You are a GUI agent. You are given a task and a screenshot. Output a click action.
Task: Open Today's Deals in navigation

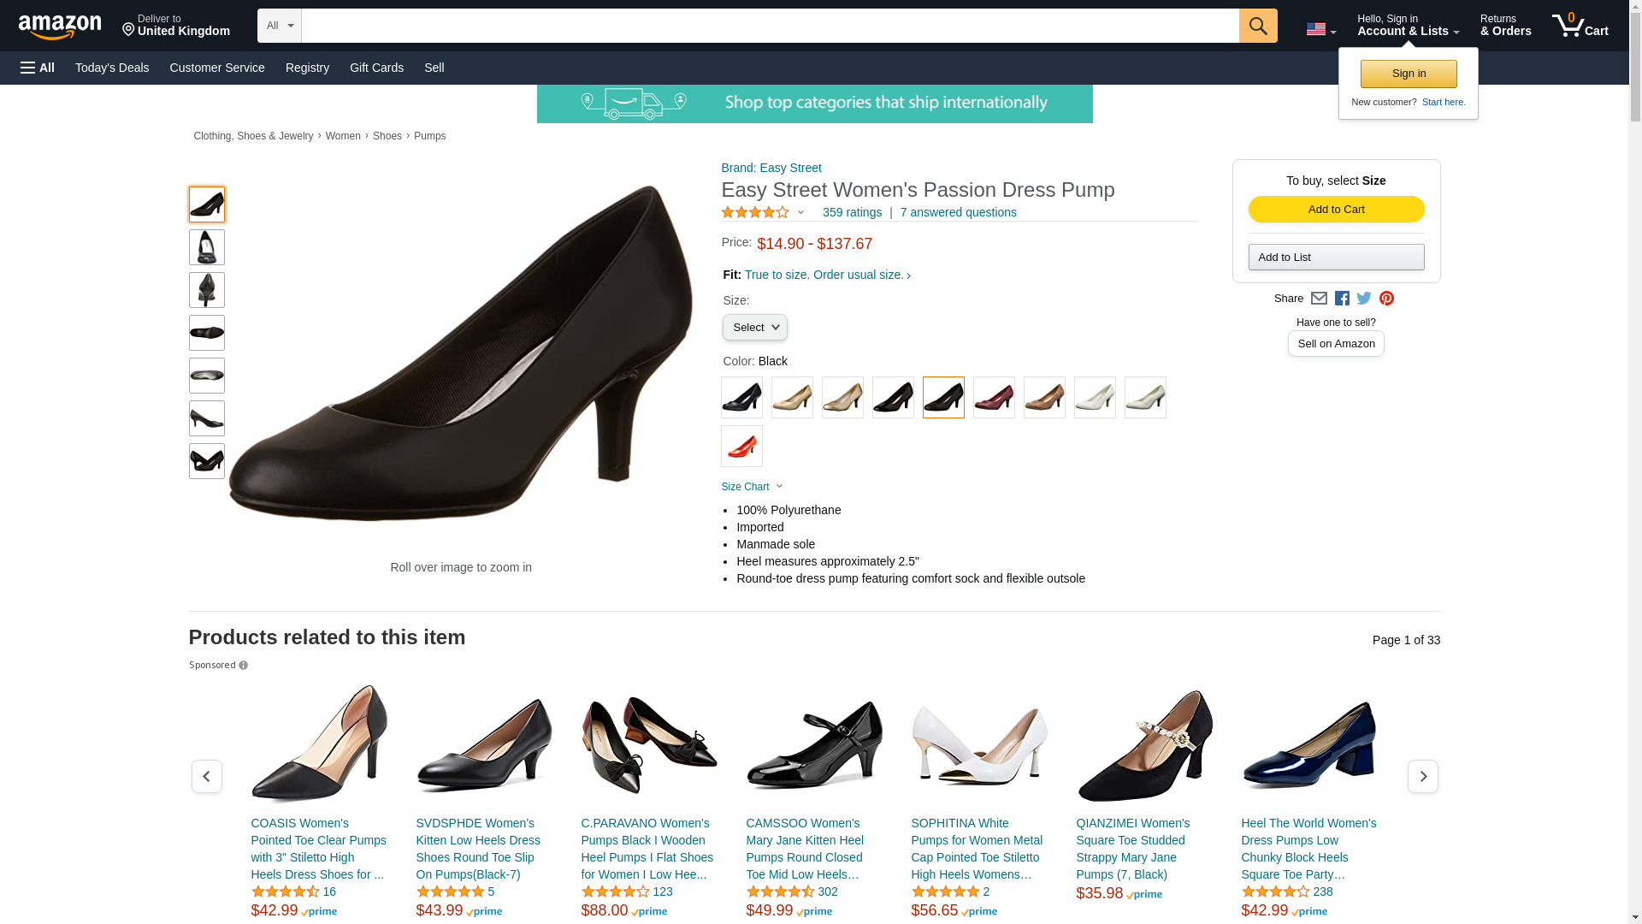[112, 68]
